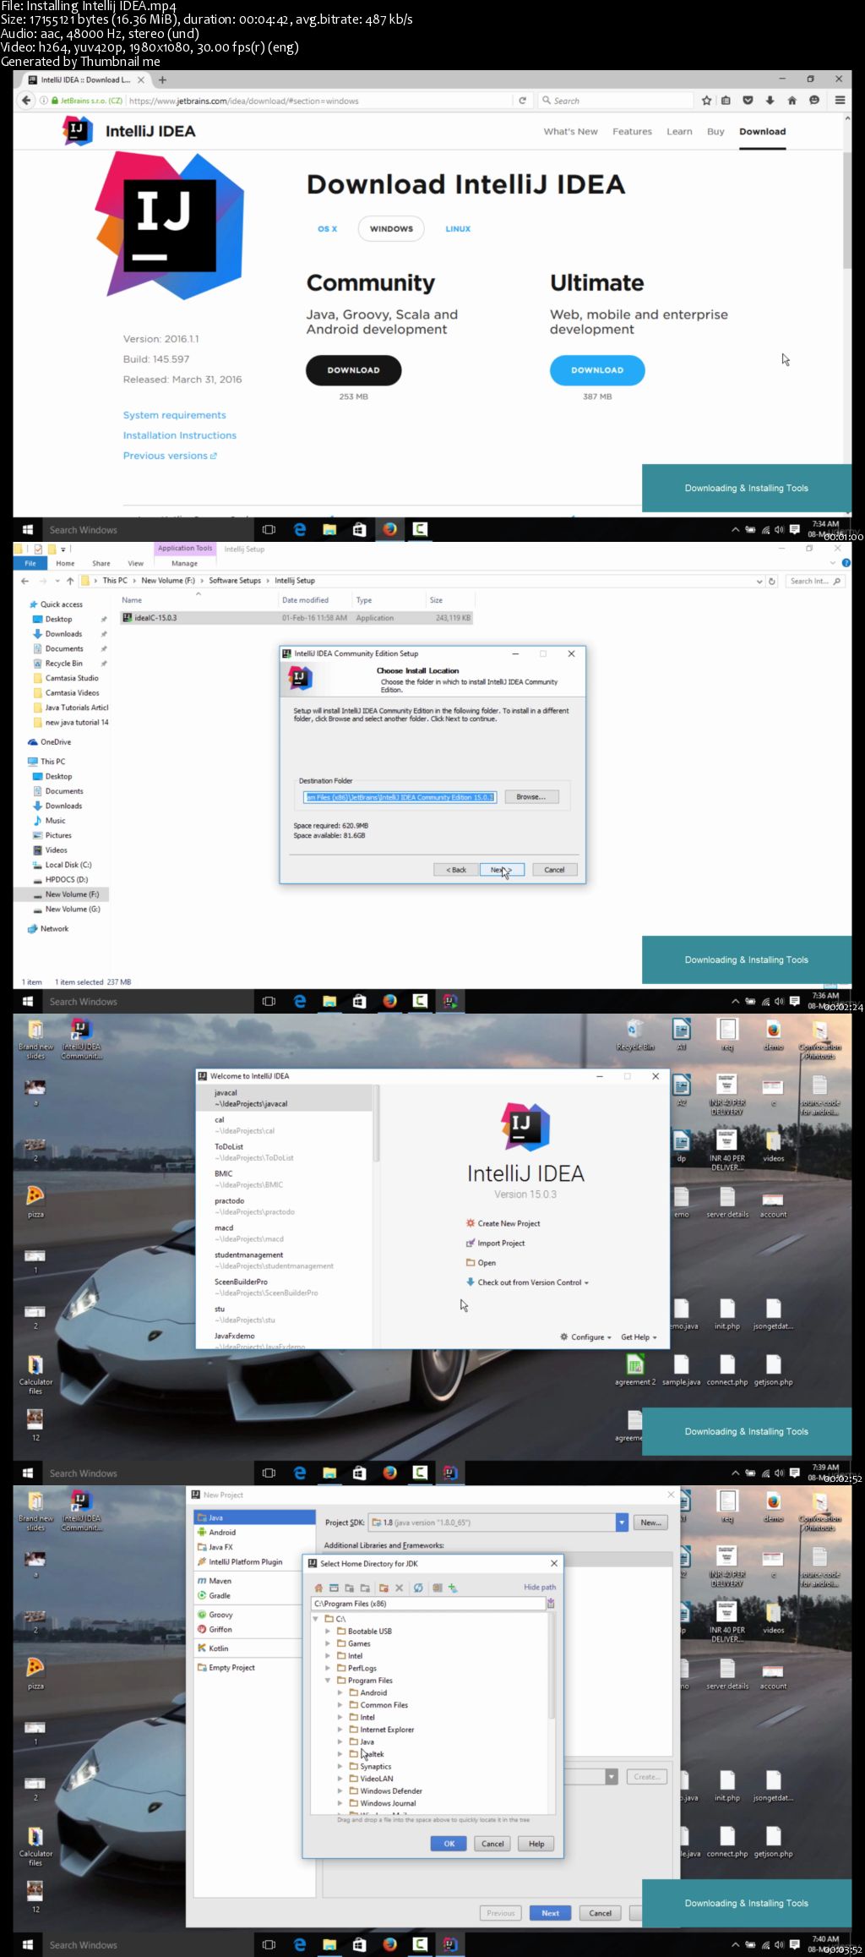
Task: Click the Hide path link
Action: 540,1588
